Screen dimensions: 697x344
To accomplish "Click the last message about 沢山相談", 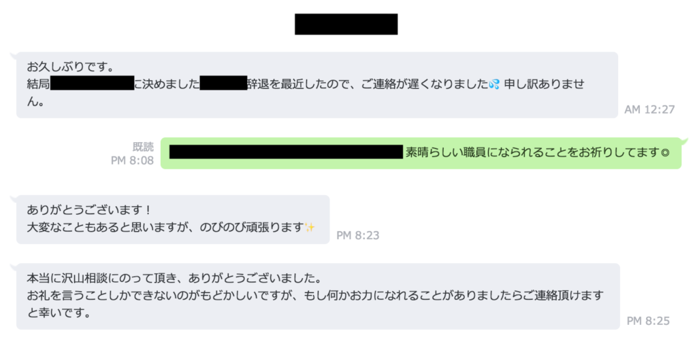I will point(318,296).
